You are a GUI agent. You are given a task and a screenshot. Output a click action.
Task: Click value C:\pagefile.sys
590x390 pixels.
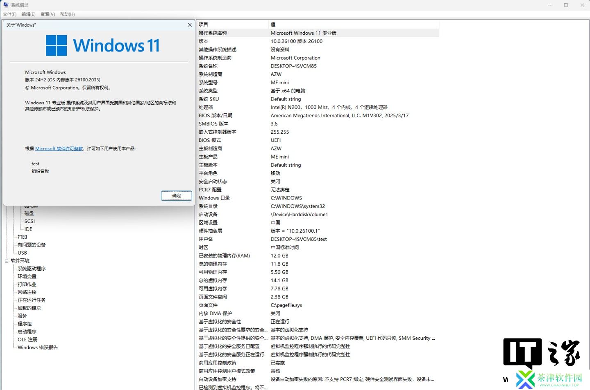(286, 305)
